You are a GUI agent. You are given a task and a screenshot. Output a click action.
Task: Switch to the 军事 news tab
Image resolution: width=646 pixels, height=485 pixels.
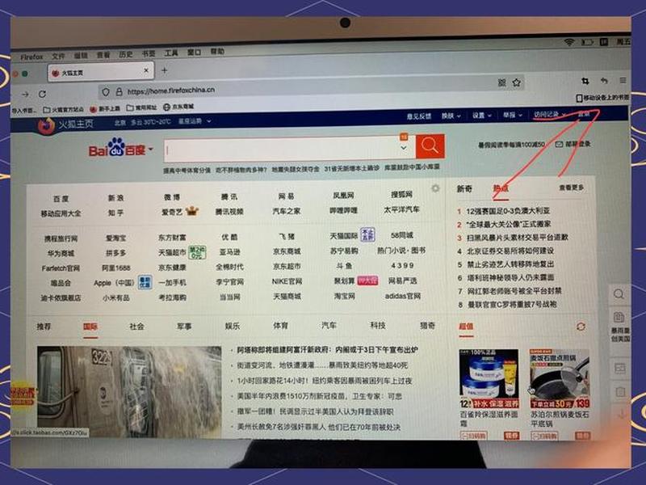tap(184, 327)
